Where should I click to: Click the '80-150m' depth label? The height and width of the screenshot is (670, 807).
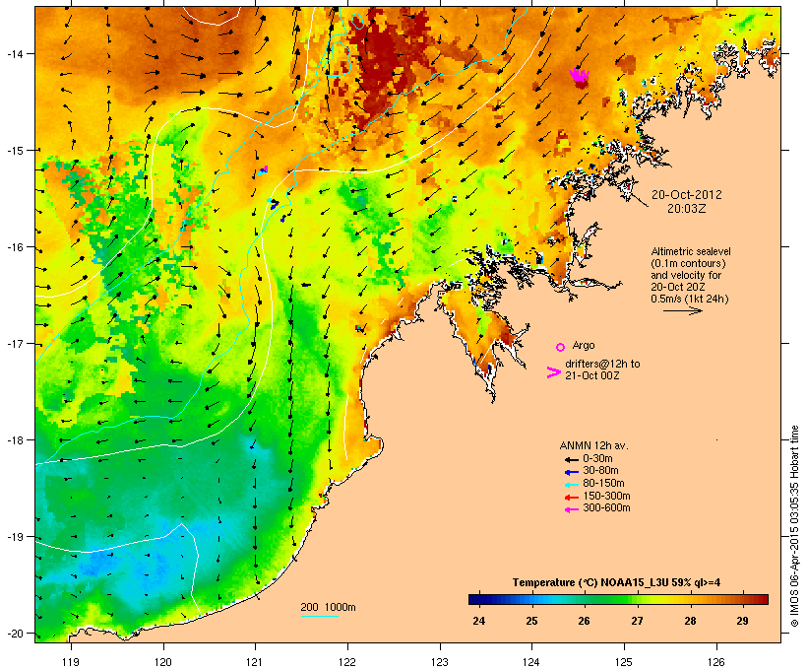click(603, 484)
